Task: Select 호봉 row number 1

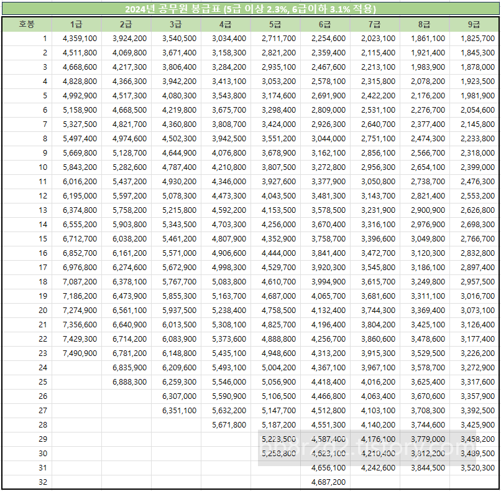Action: click(27, 39)
